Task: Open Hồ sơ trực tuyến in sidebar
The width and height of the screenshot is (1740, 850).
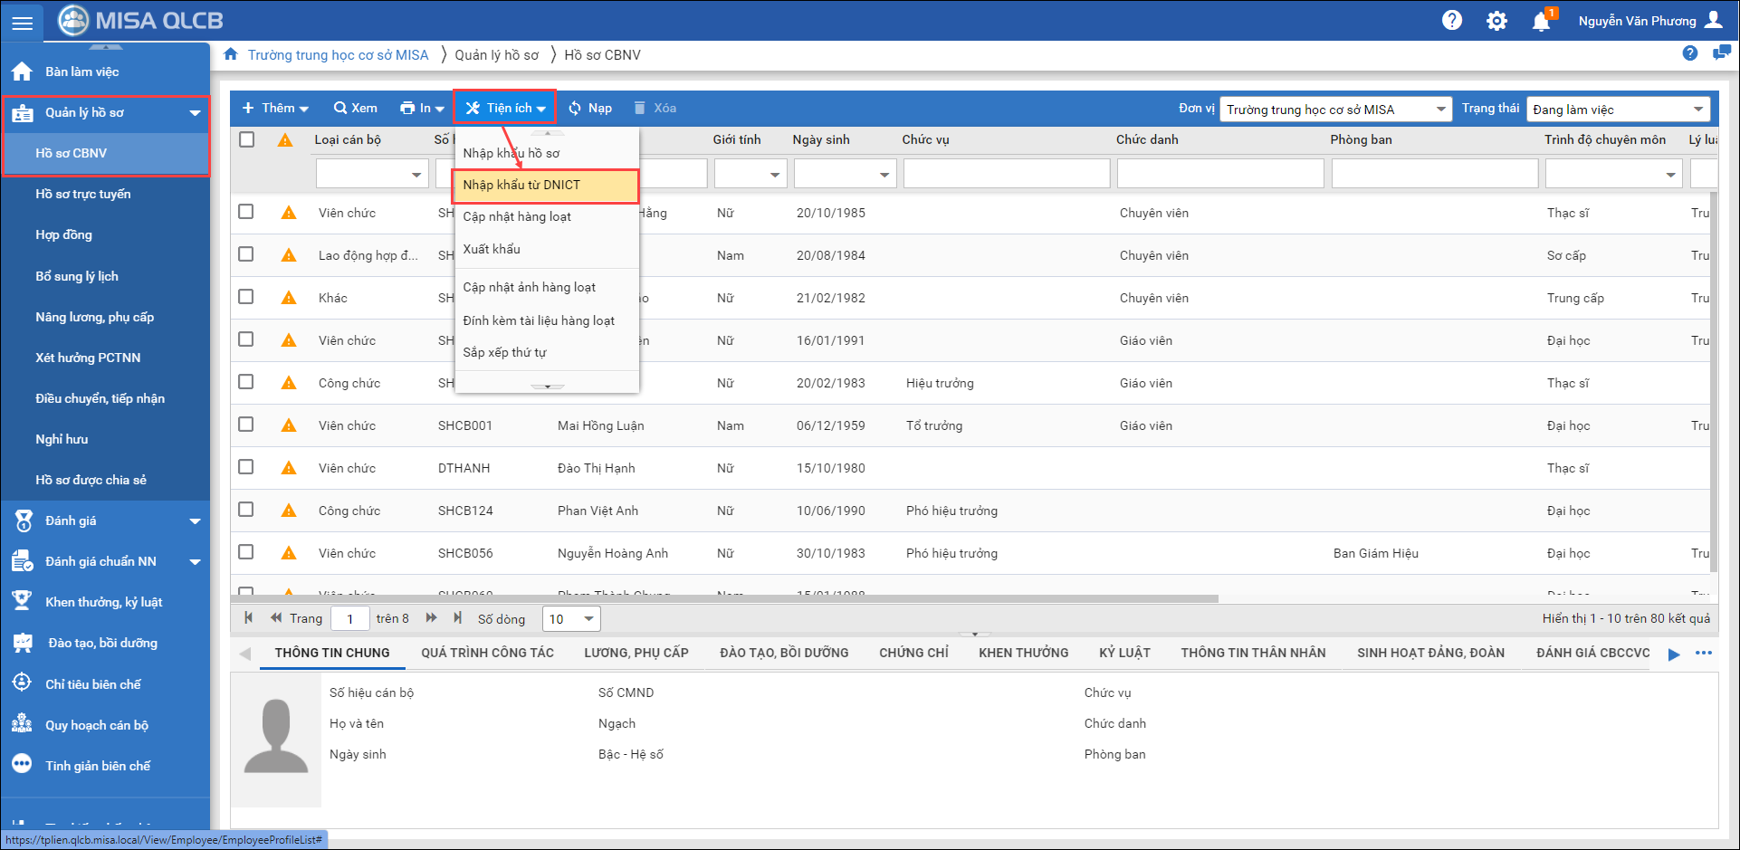Action: pos(83,194)
